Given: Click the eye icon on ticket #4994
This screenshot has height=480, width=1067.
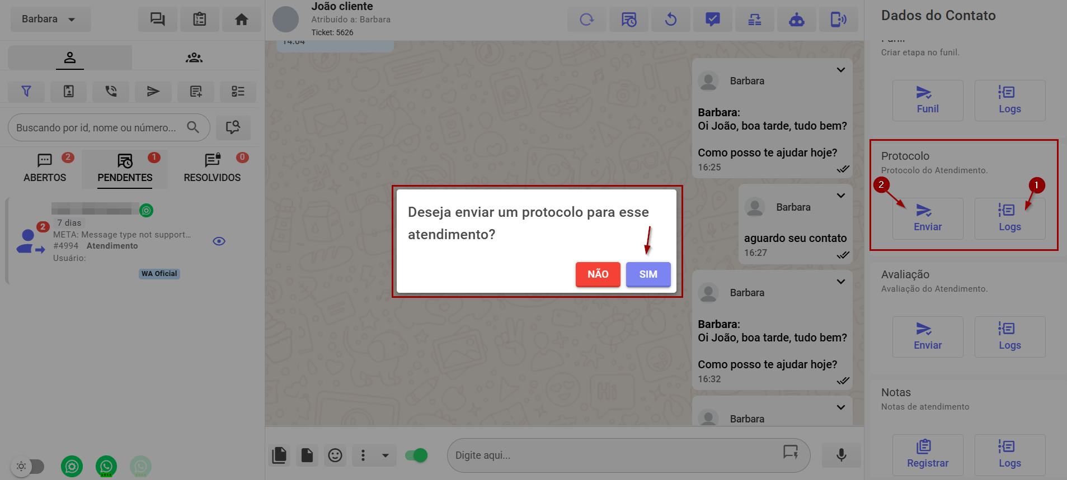Looking at the screenshot, I should tap(219, 241).
